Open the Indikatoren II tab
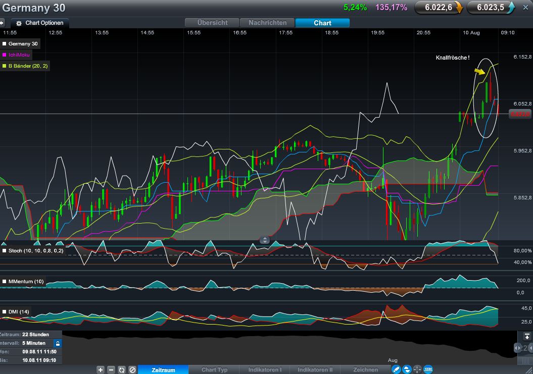The height and width of the screenshot is (374, 533). tap(315, 370)
